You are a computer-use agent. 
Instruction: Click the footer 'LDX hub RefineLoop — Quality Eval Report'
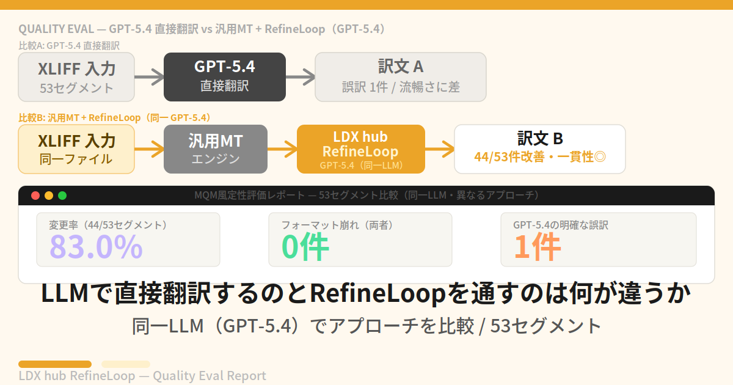tap(142, 375)
